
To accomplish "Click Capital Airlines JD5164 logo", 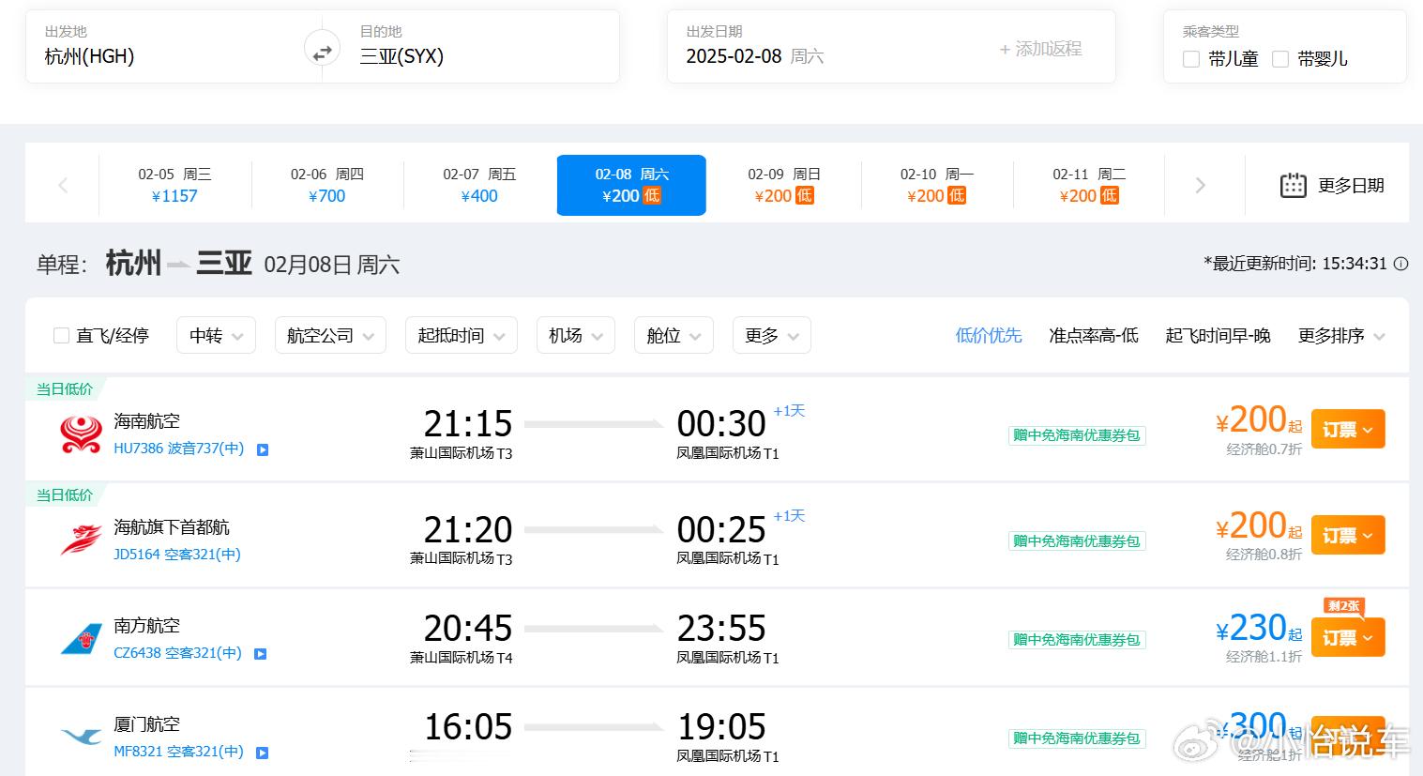I will [81, 540].
